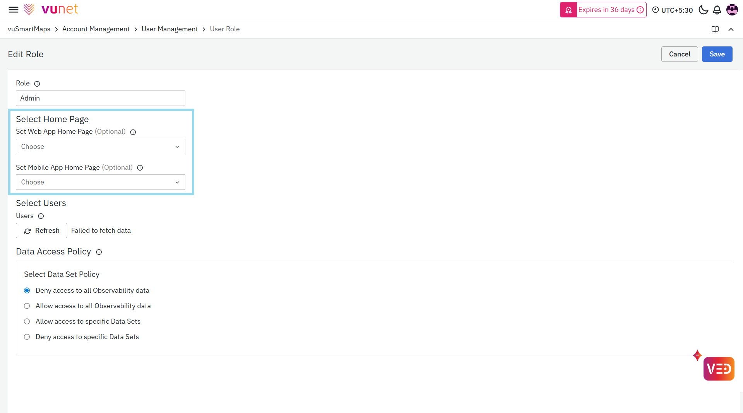Launch the VED assistant widget
This screenshot has width=743, height=413.
pyautogui.click(x=719, y=369)
